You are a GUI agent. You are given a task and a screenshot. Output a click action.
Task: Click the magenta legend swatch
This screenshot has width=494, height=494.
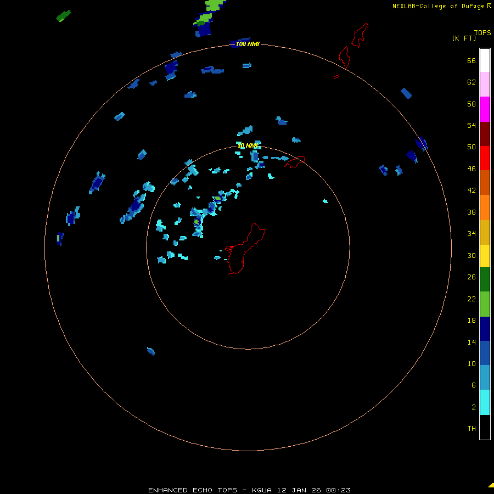[485, 109]
